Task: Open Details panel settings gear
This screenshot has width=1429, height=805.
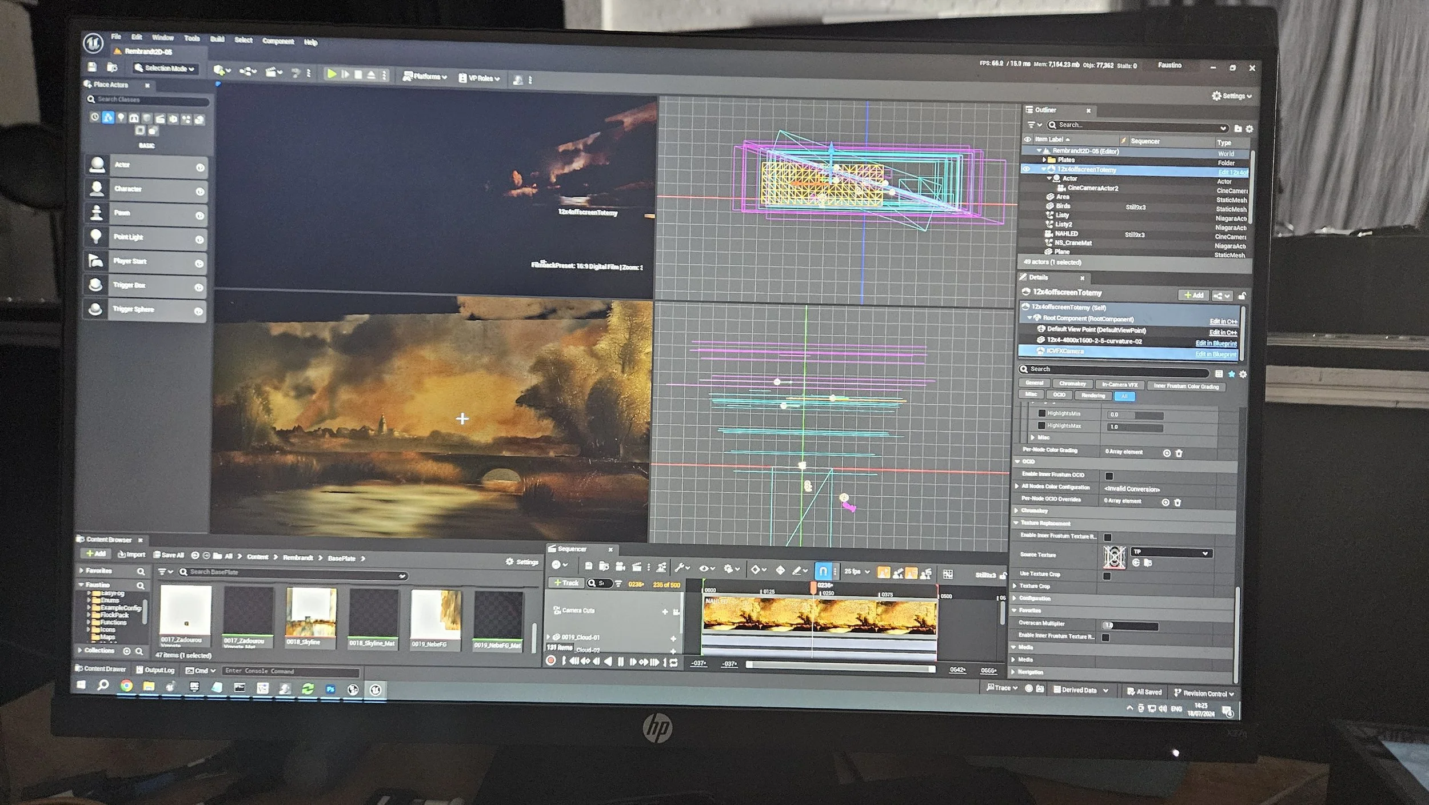Action: (x=1243, y=374)
